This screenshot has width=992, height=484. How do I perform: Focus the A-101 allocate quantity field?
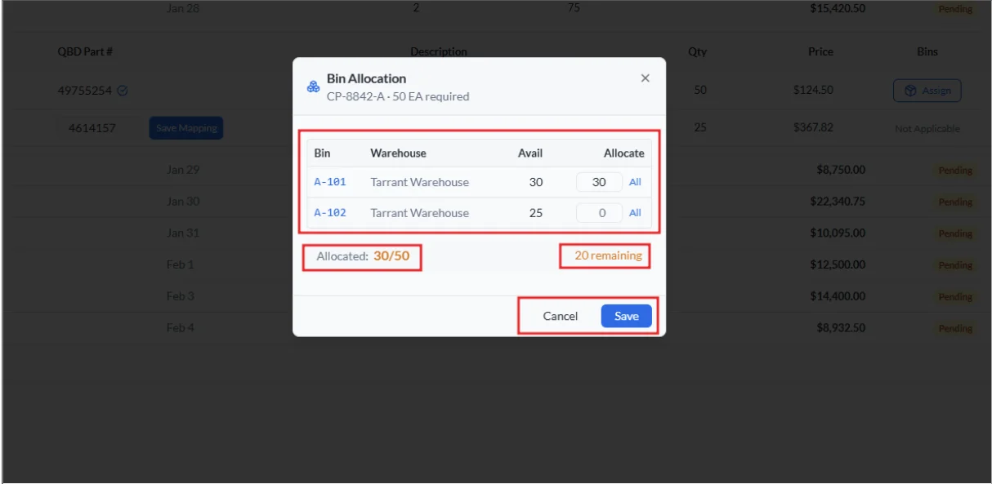599,182
